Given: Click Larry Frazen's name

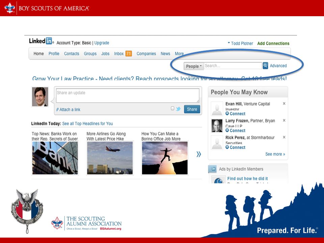Looking at the screenshot, I should click(237, 121).
